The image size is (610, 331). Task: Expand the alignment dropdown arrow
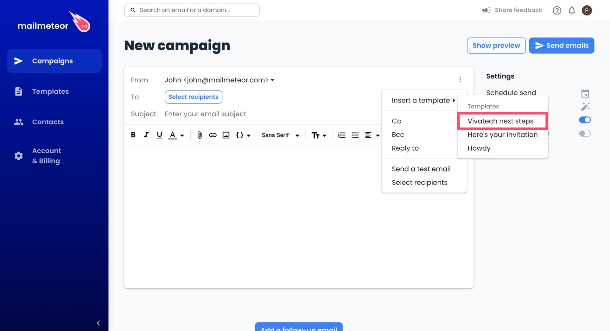[378, 135]
